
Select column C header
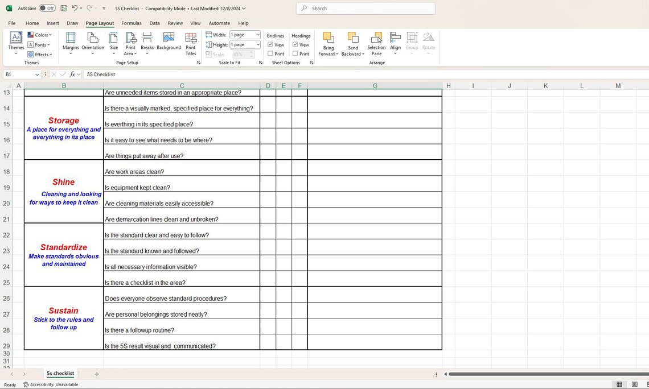[x=182, y=85]
